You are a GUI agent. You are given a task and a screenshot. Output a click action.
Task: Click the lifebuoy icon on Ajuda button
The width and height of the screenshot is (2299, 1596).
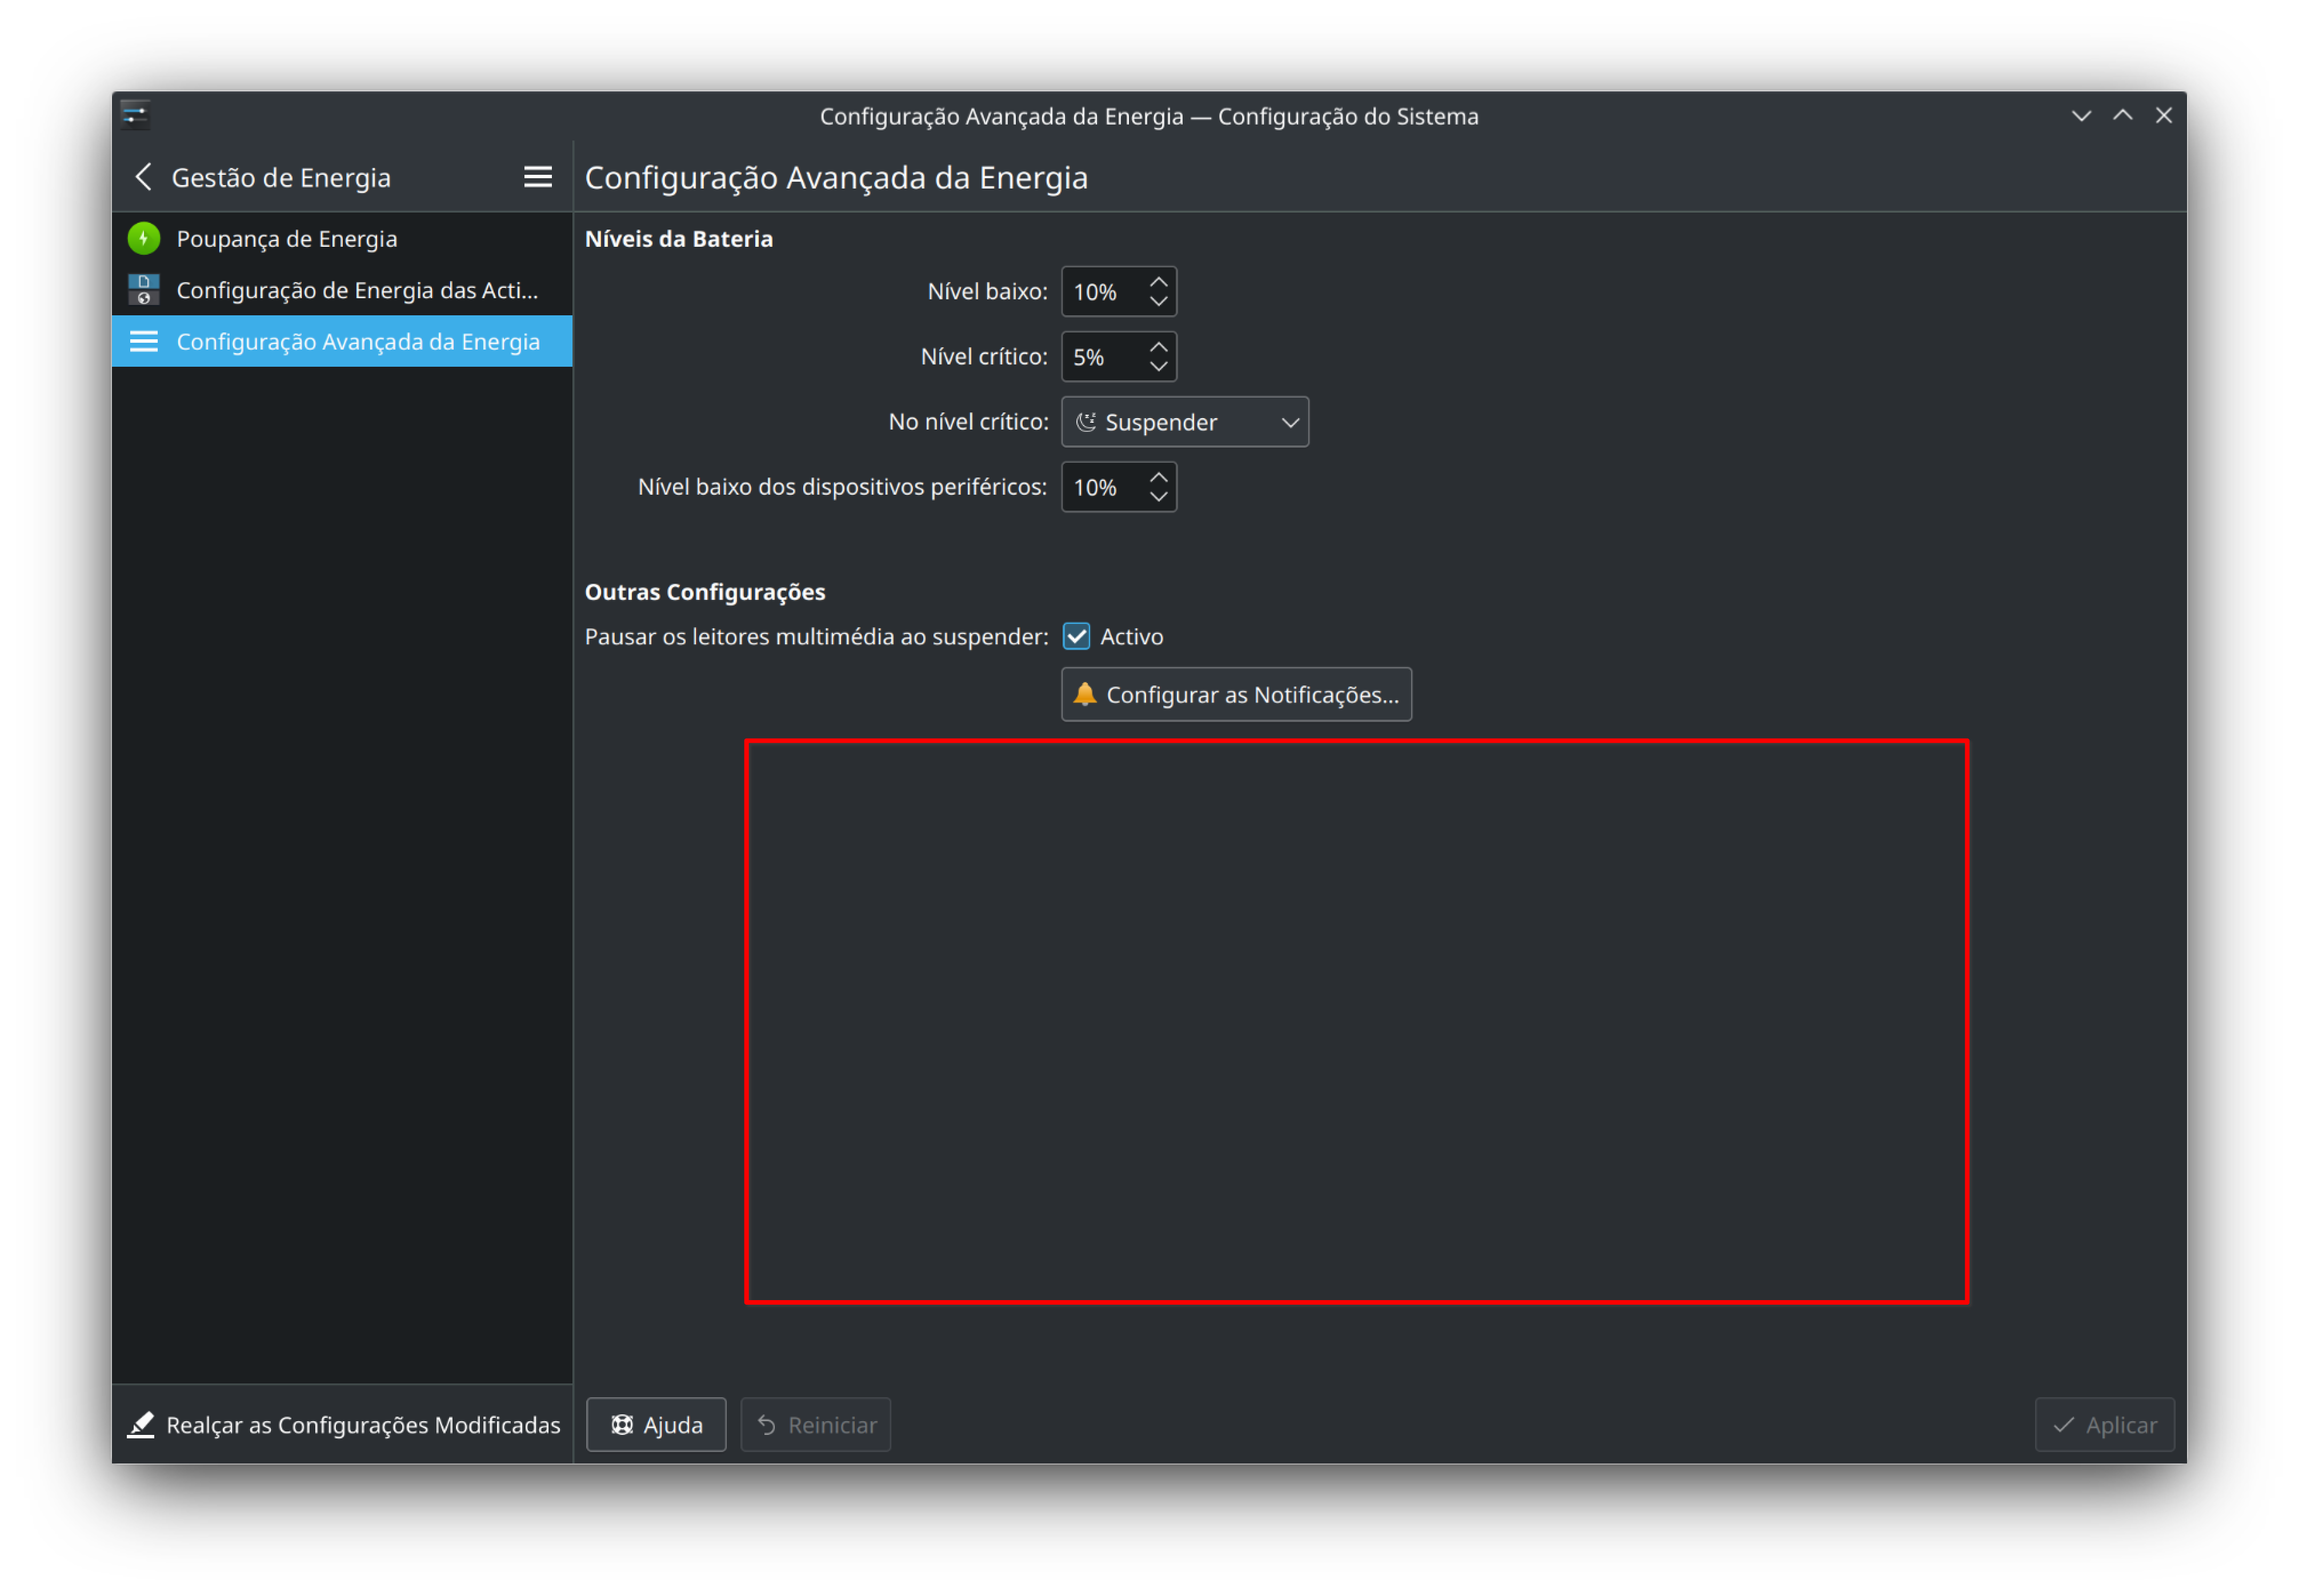[622, 1424]
